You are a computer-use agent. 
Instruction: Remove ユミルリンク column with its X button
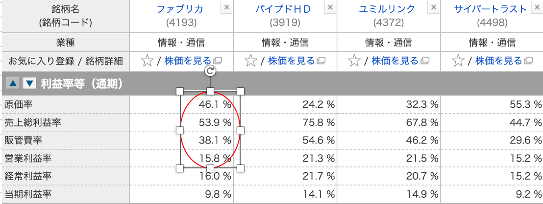tap(434, 7)
